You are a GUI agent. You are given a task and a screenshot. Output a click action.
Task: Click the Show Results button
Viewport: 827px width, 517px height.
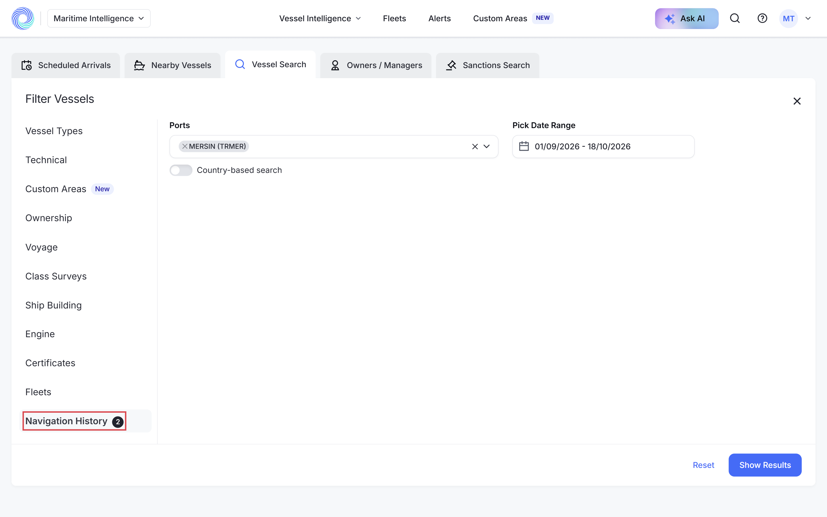pyautogui.click(x=765, y=465)
